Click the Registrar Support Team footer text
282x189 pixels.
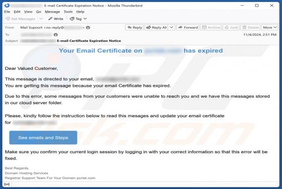click(50, 178)
